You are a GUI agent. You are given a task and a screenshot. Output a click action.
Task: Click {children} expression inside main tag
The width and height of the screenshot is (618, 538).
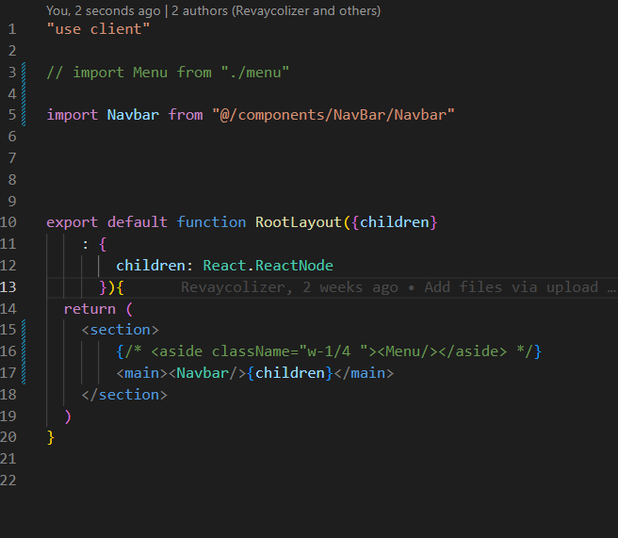tap(290, 373)
